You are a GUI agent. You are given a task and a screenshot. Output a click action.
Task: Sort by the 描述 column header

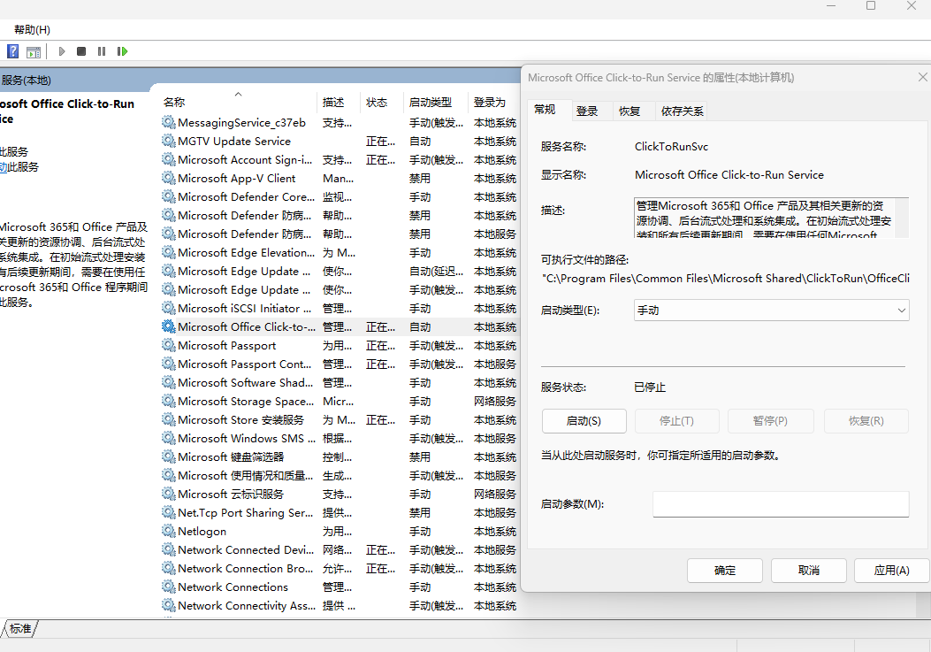(339, 103)
